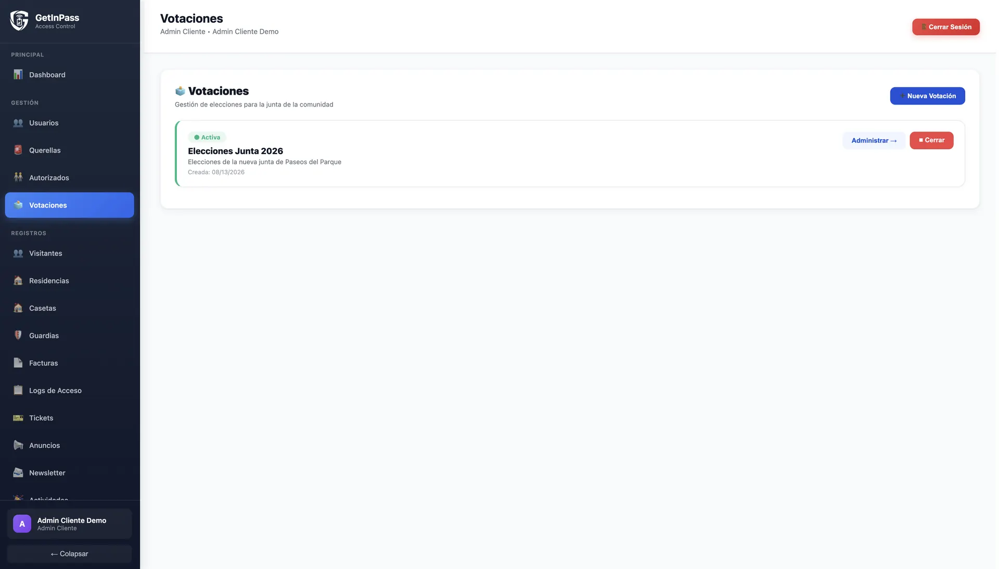Click the ballot box icon beside Votaciones heading
Screen dimensions: 999x569
pos(180,91)
